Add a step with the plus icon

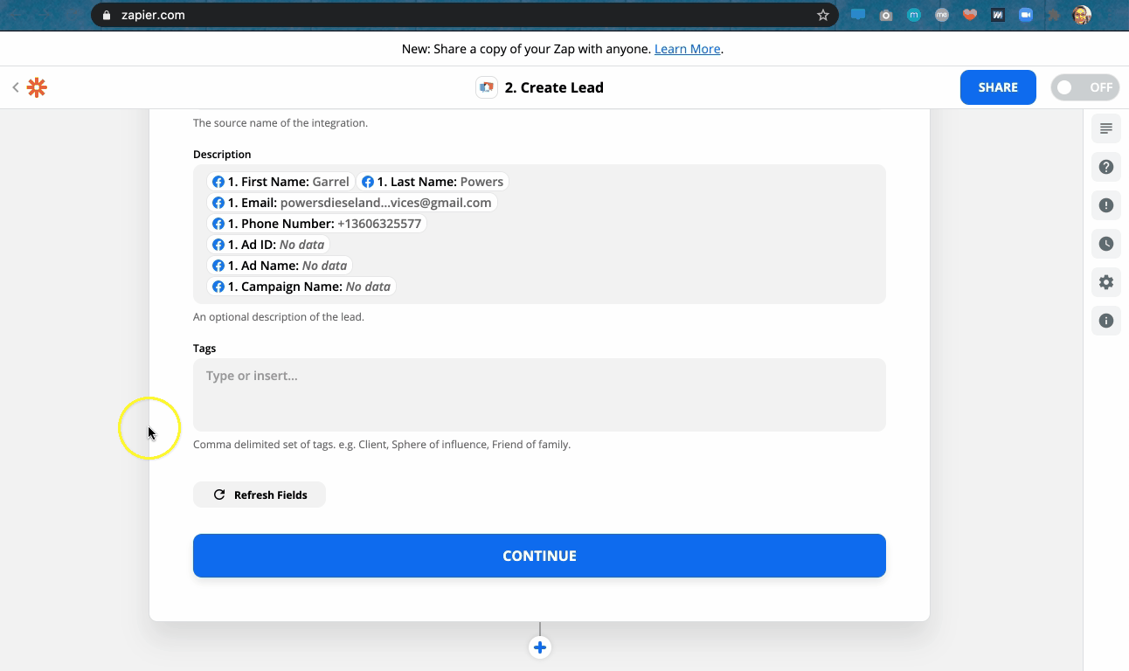click(x=540, y=647)
